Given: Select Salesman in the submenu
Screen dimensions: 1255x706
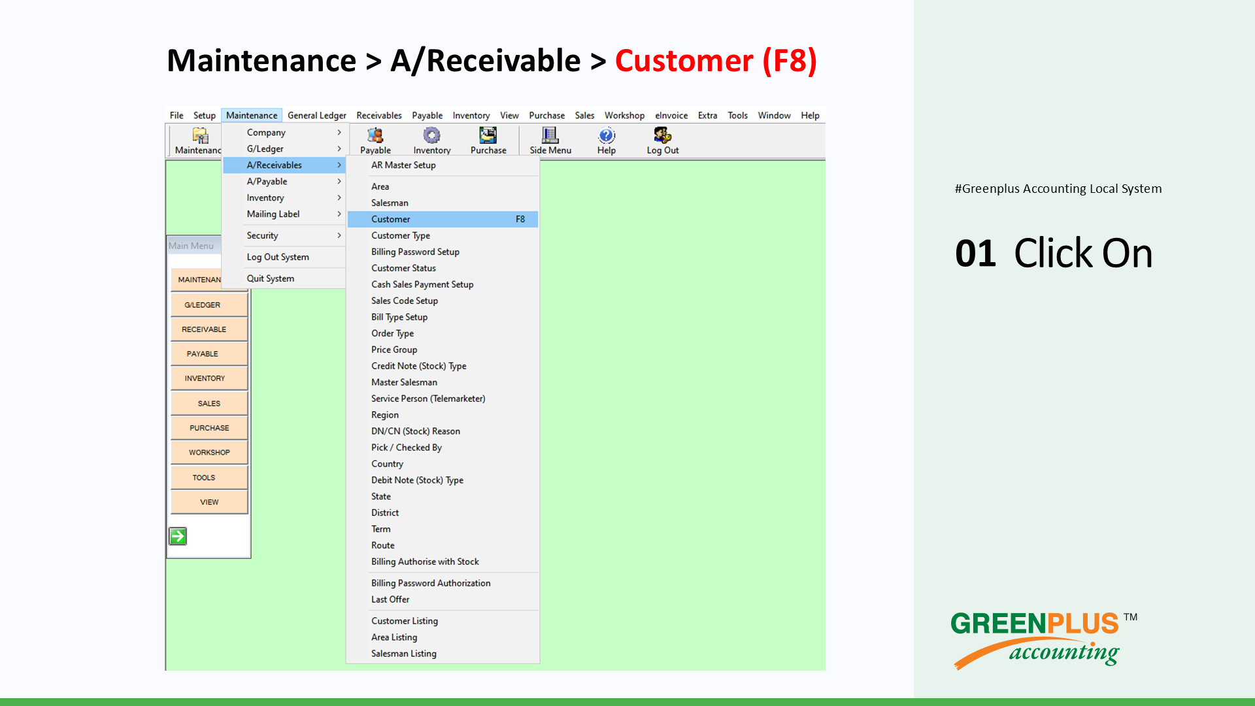Looking at the screenshot, I should [x=443, y=203].
